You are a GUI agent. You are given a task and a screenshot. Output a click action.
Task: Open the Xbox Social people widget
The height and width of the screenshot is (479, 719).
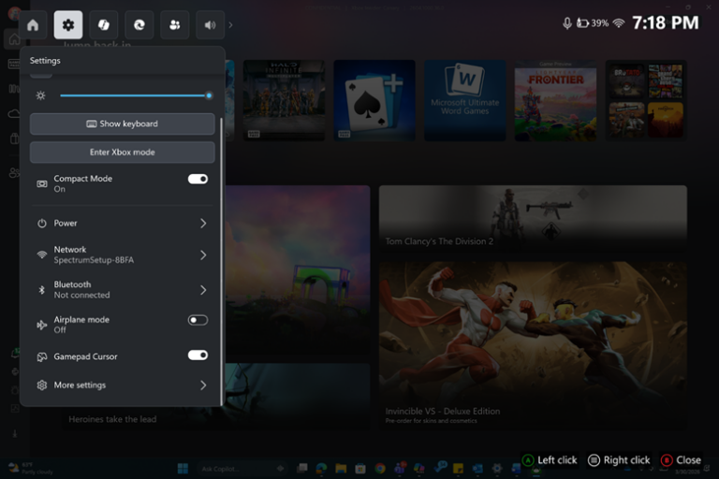[175, 24]
